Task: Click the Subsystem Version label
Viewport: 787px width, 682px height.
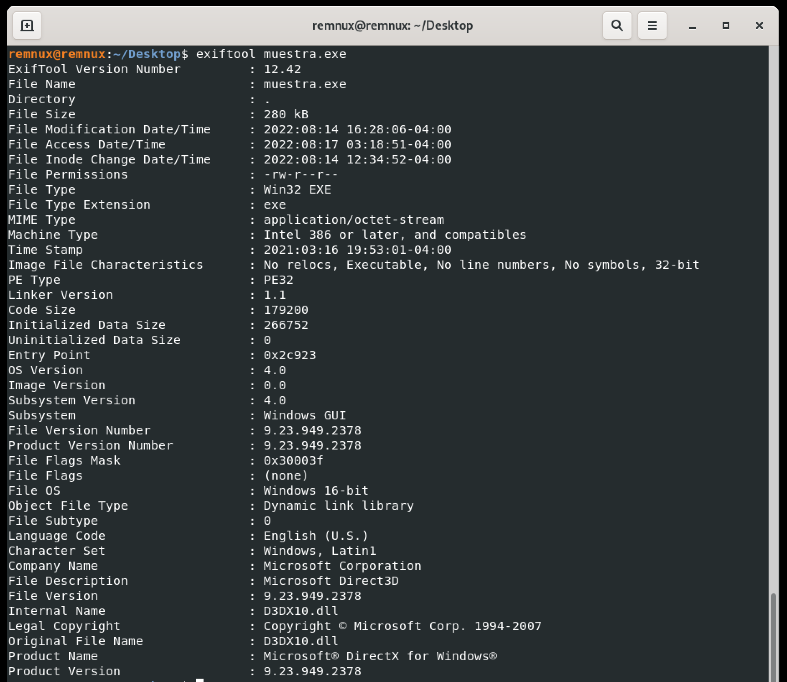Action: click(71, 400)
